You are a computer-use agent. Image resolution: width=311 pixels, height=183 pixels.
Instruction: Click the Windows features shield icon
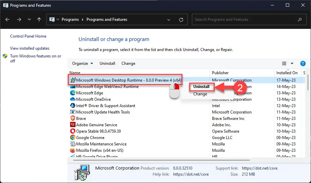click(x=5, y=56)
